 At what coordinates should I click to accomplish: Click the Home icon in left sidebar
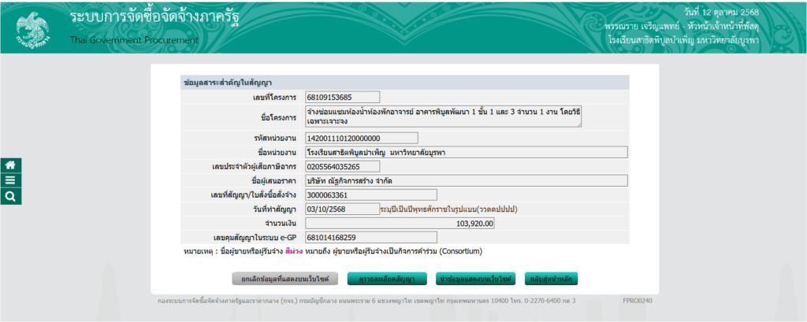click(x=11, y=165)
